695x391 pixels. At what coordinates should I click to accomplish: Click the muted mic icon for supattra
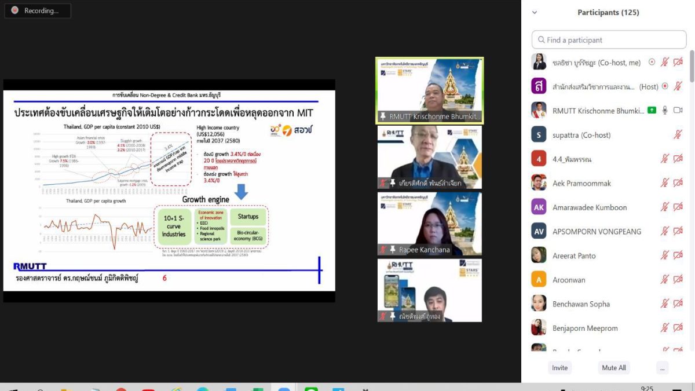point(678,134)
